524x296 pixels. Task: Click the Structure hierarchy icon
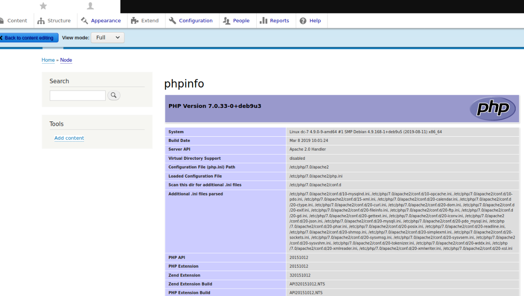click(41, 20)
